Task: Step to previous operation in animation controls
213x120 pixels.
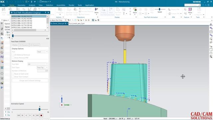Action: (22, 115)
